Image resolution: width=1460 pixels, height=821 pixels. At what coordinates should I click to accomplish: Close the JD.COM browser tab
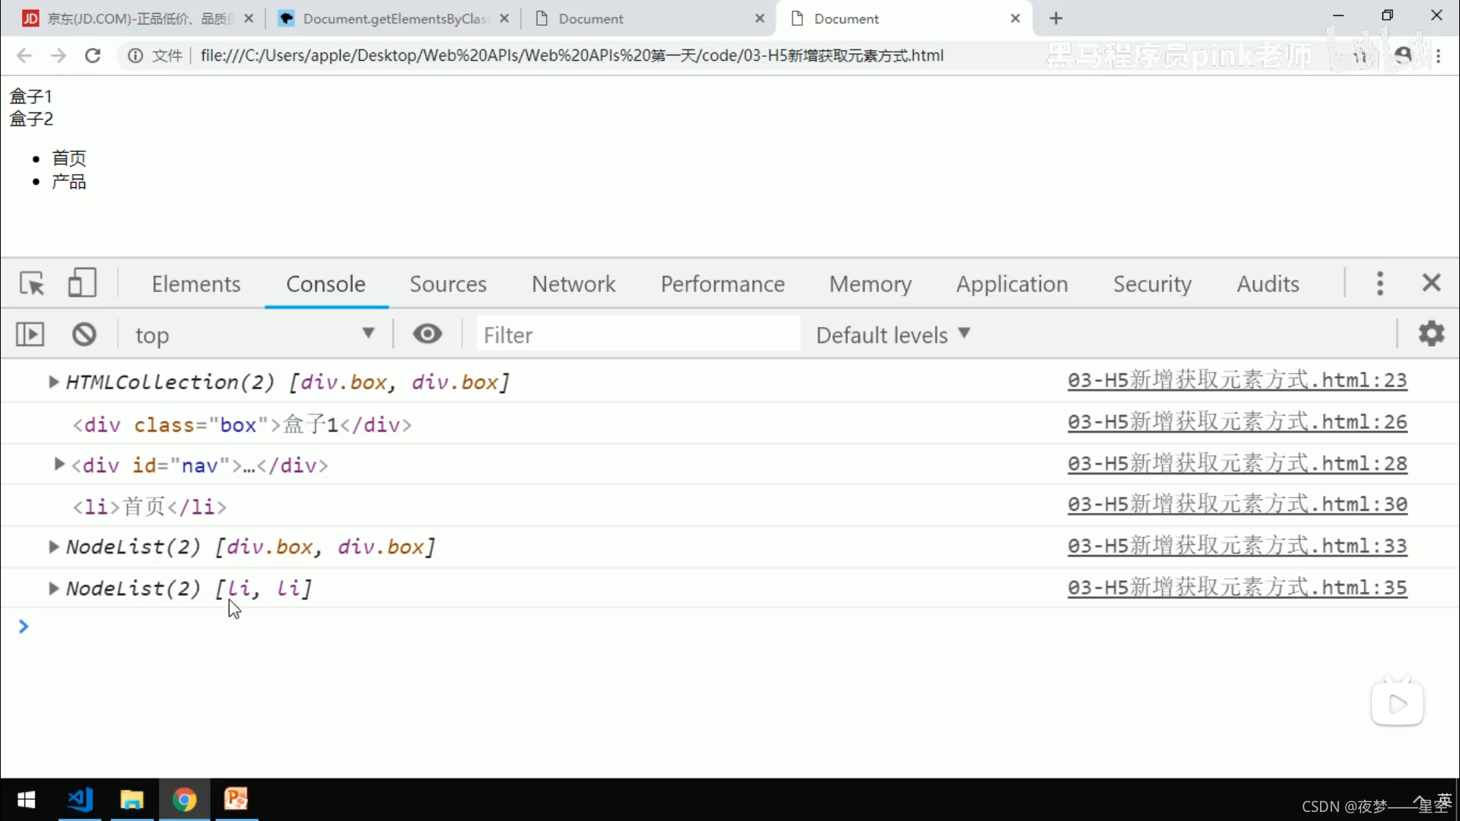[x=248, y=18]
